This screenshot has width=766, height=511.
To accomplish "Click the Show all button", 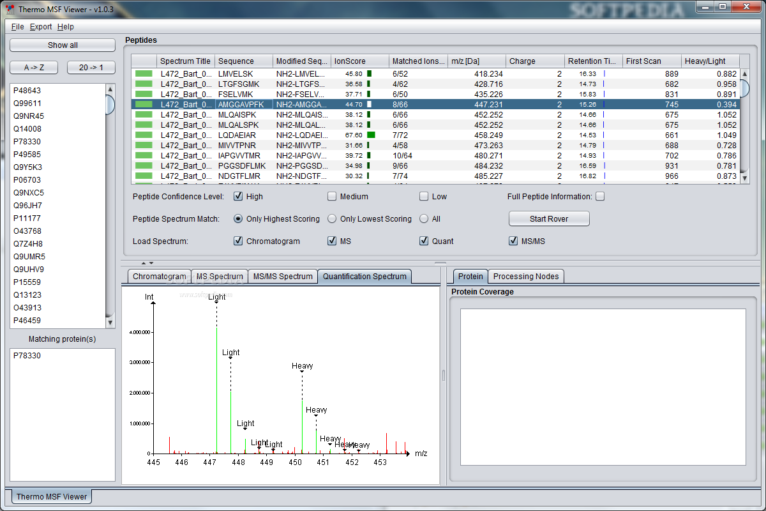I will coord(63,45).
